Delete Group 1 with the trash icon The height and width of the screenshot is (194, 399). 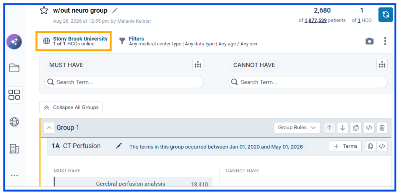[382, 128]
